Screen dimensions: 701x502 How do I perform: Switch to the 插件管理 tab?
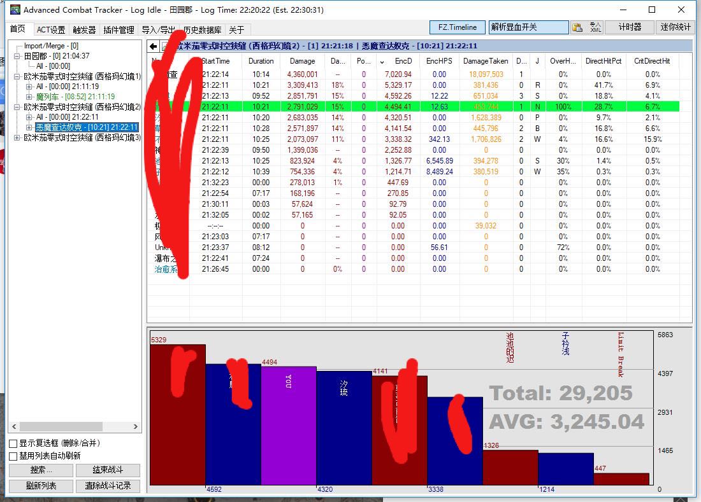coord(119,30)
